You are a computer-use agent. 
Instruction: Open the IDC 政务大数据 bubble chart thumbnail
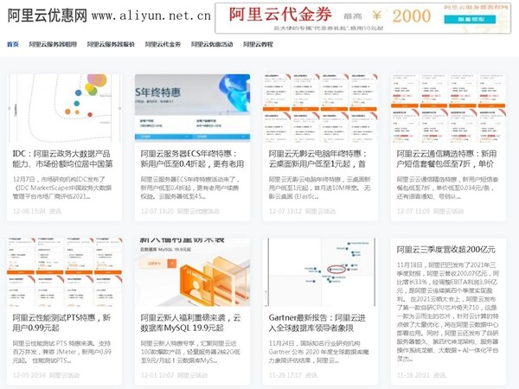click(x=65, y=108)
